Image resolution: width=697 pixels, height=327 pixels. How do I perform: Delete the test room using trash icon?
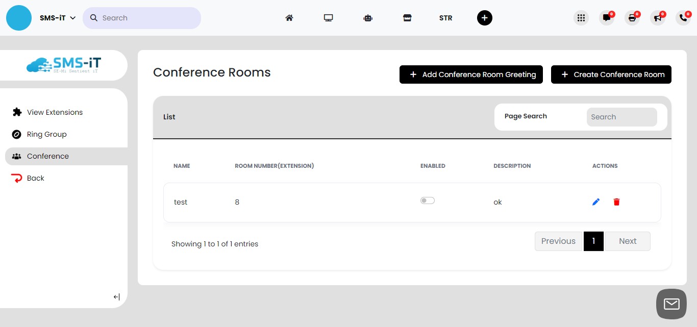pyautogui.click(x=616, y=202)
